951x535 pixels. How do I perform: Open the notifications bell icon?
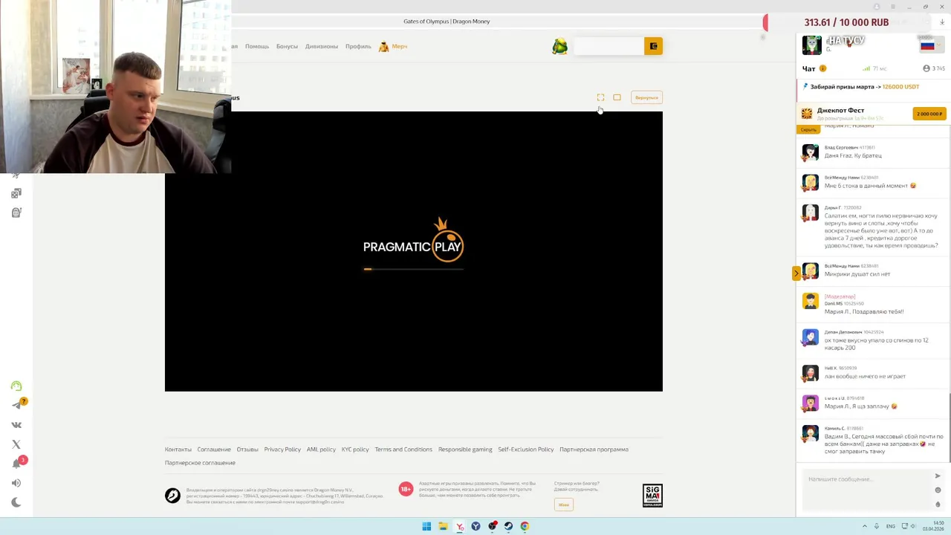pos(16,464)
